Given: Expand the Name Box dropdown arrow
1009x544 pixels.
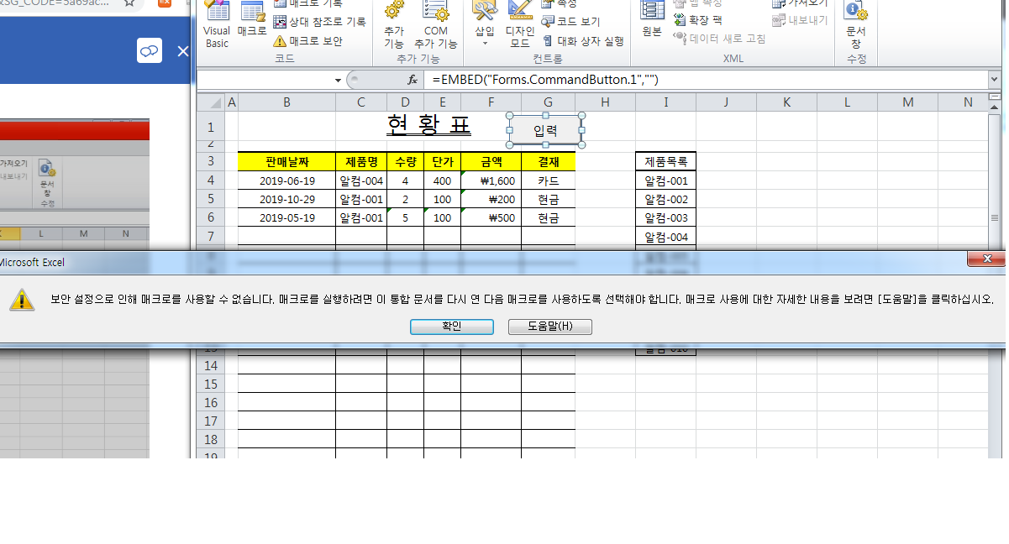Looking at the screenshot, I should coord(338,80).
